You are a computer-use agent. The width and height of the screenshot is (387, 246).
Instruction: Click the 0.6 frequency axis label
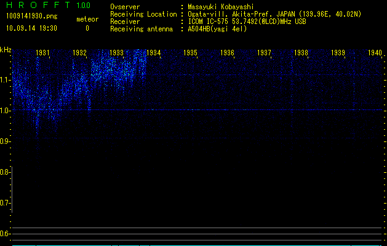coord(5,234)
